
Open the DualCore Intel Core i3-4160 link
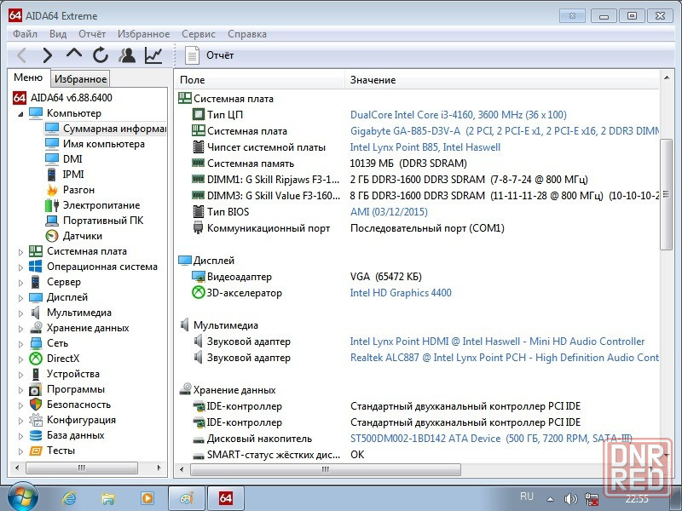[459, 115]
